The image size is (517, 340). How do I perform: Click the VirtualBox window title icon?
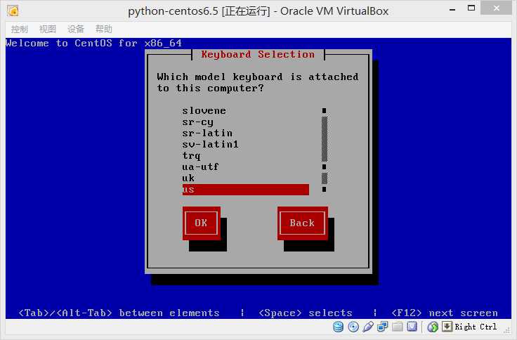(13, 11)
